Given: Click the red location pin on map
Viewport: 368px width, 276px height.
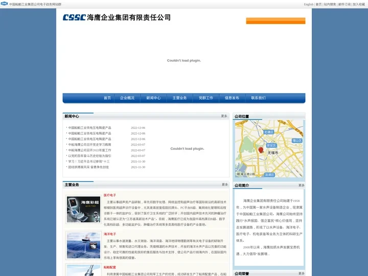Looking at the screenshot, I should (261, 150).
